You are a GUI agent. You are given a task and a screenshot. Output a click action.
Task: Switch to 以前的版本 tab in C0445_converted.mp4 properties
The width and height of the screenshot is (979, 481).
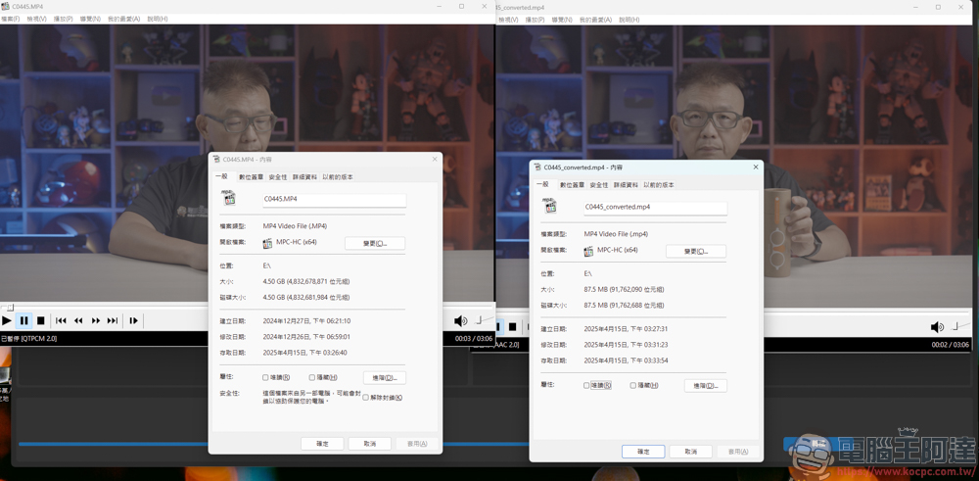659,185
